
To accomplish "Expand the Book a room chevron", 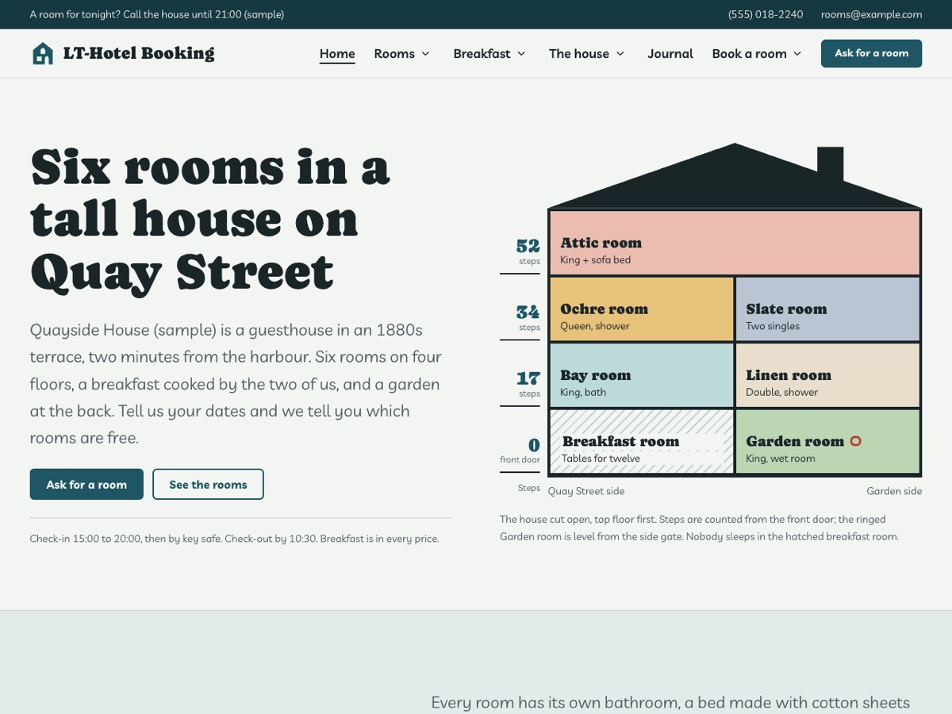I will [x=797, y=54].
